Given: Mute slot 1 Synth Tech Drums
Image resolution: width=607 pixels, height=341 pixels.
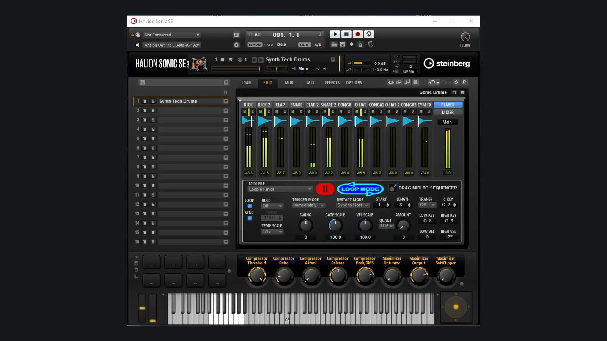Looking at the screenshot, I should click(144, 101).
